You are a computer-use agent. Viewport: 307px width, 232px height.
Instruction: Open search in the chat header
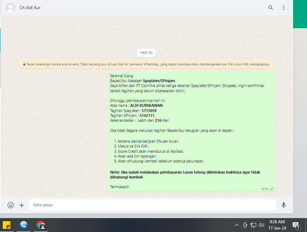pos(270,8)
